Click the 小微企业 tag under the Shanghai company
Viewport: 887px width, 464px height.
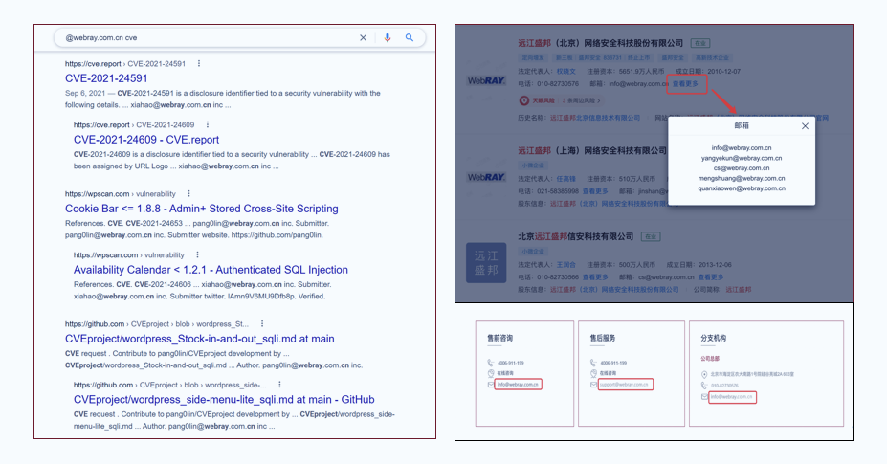pos(532,166)
